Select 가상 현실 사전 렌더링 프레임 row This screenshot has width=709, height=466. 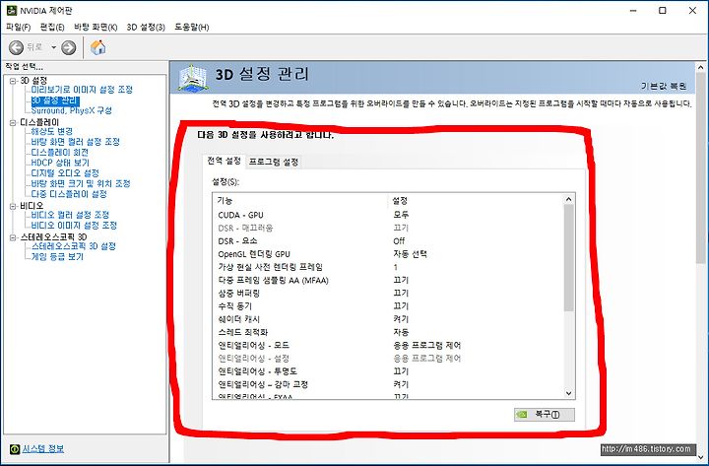[x=388, y=267]
